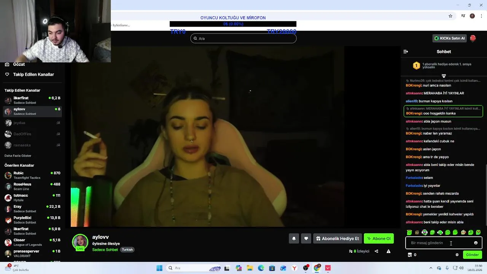The height and width of the screenshot is (274, 487).
Task: Open recommended channel tutmacc
Action: tap(32, 198)
